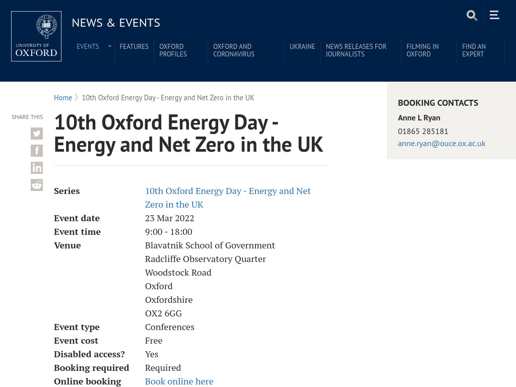Go to Features section
The width and height of the screenshot is (516, 387).
tap(134, 46)
